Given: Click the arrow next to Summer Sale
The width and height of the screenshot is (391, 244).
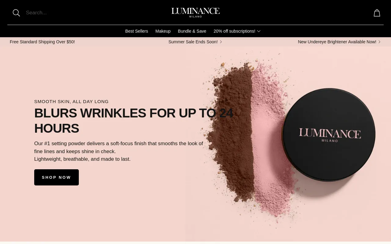Looking at the screenshot, I should pyautogui.click(x=221, y=42).
